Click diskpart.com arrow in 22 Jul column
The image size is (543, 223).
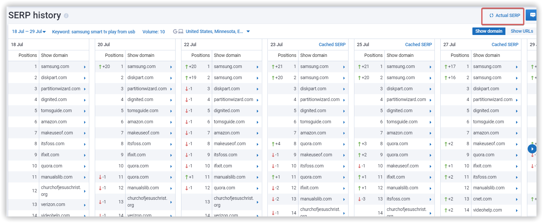click(x=258, y=89)
